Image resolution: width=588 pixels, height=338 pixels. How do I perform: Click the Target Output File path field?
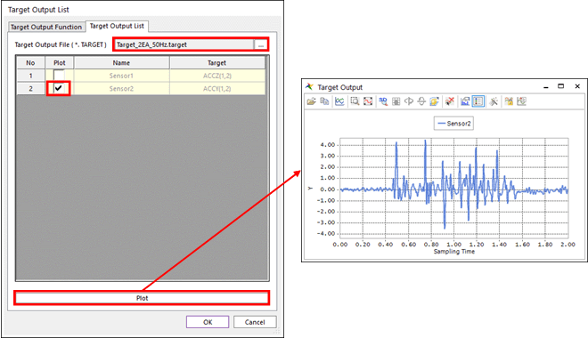(x=184, y=44)
